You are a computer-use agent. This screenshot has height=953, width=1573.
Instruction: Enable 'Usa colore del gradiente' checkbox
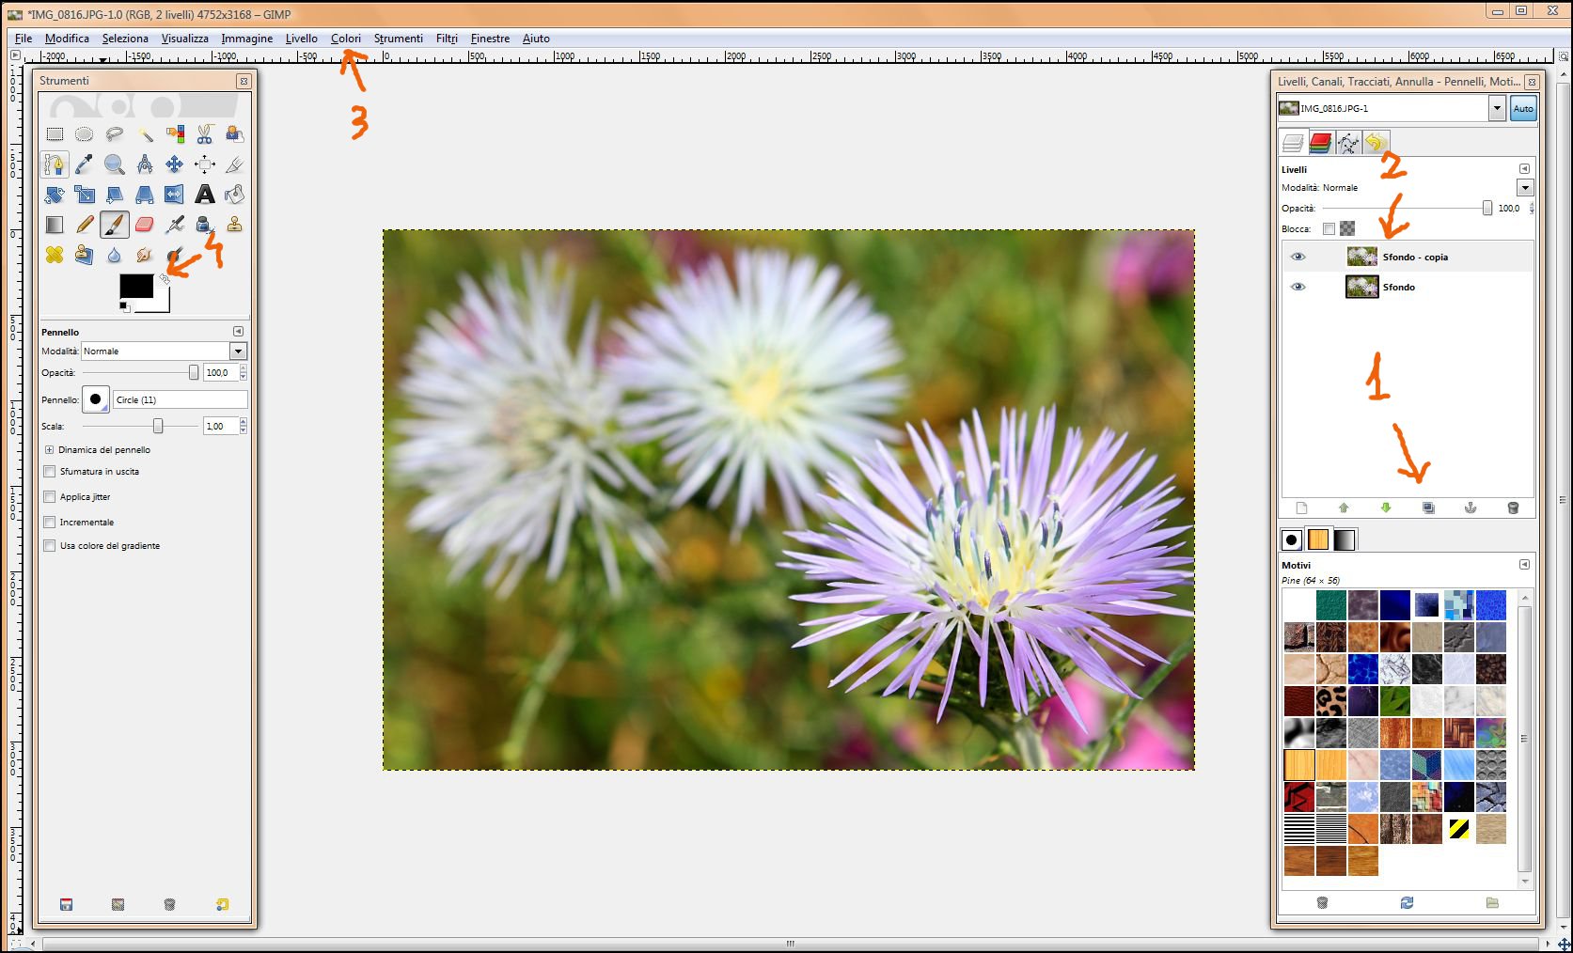click(50, 545)
